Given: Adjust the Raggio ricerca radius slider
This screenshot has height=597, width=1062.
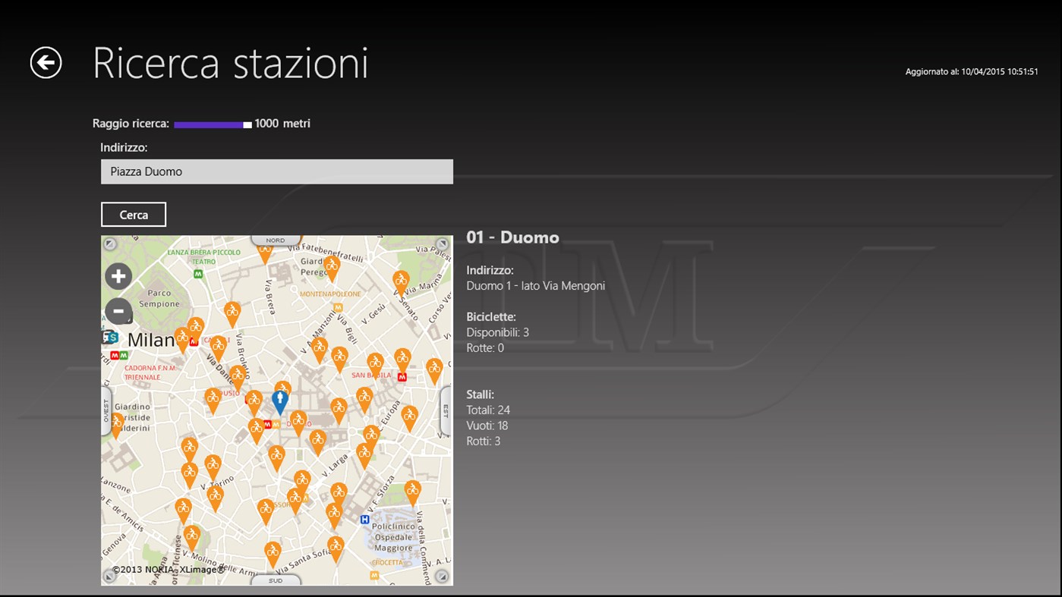Looking at the screenshot, I should 246,123.
